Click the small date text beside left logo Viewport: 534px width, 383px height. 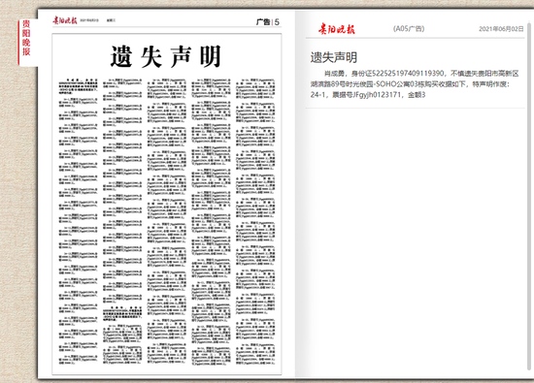coord(89,20)
